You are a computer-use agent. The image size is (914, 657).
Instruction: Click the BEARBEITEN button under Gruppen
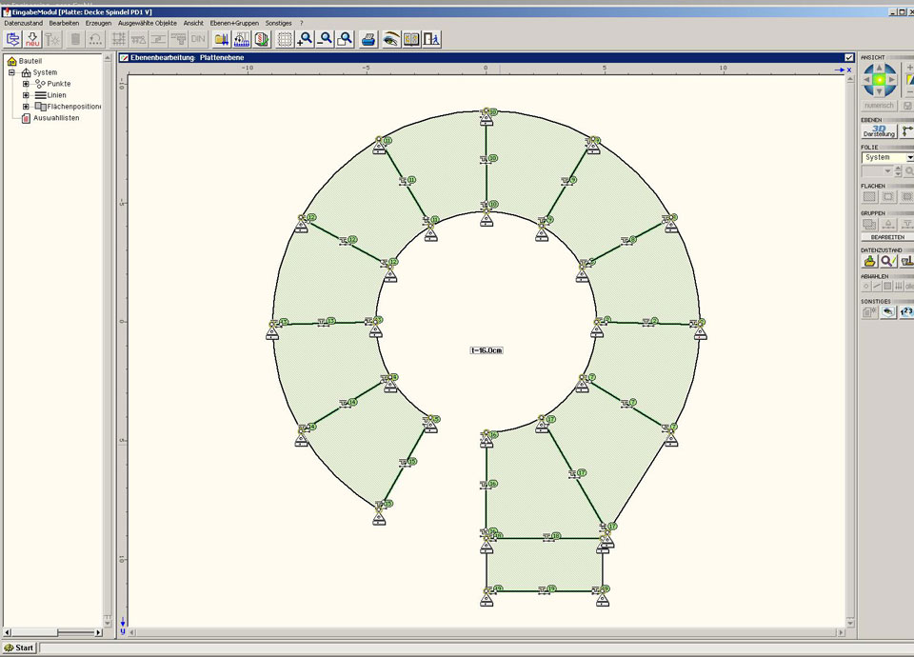point(886,237)
